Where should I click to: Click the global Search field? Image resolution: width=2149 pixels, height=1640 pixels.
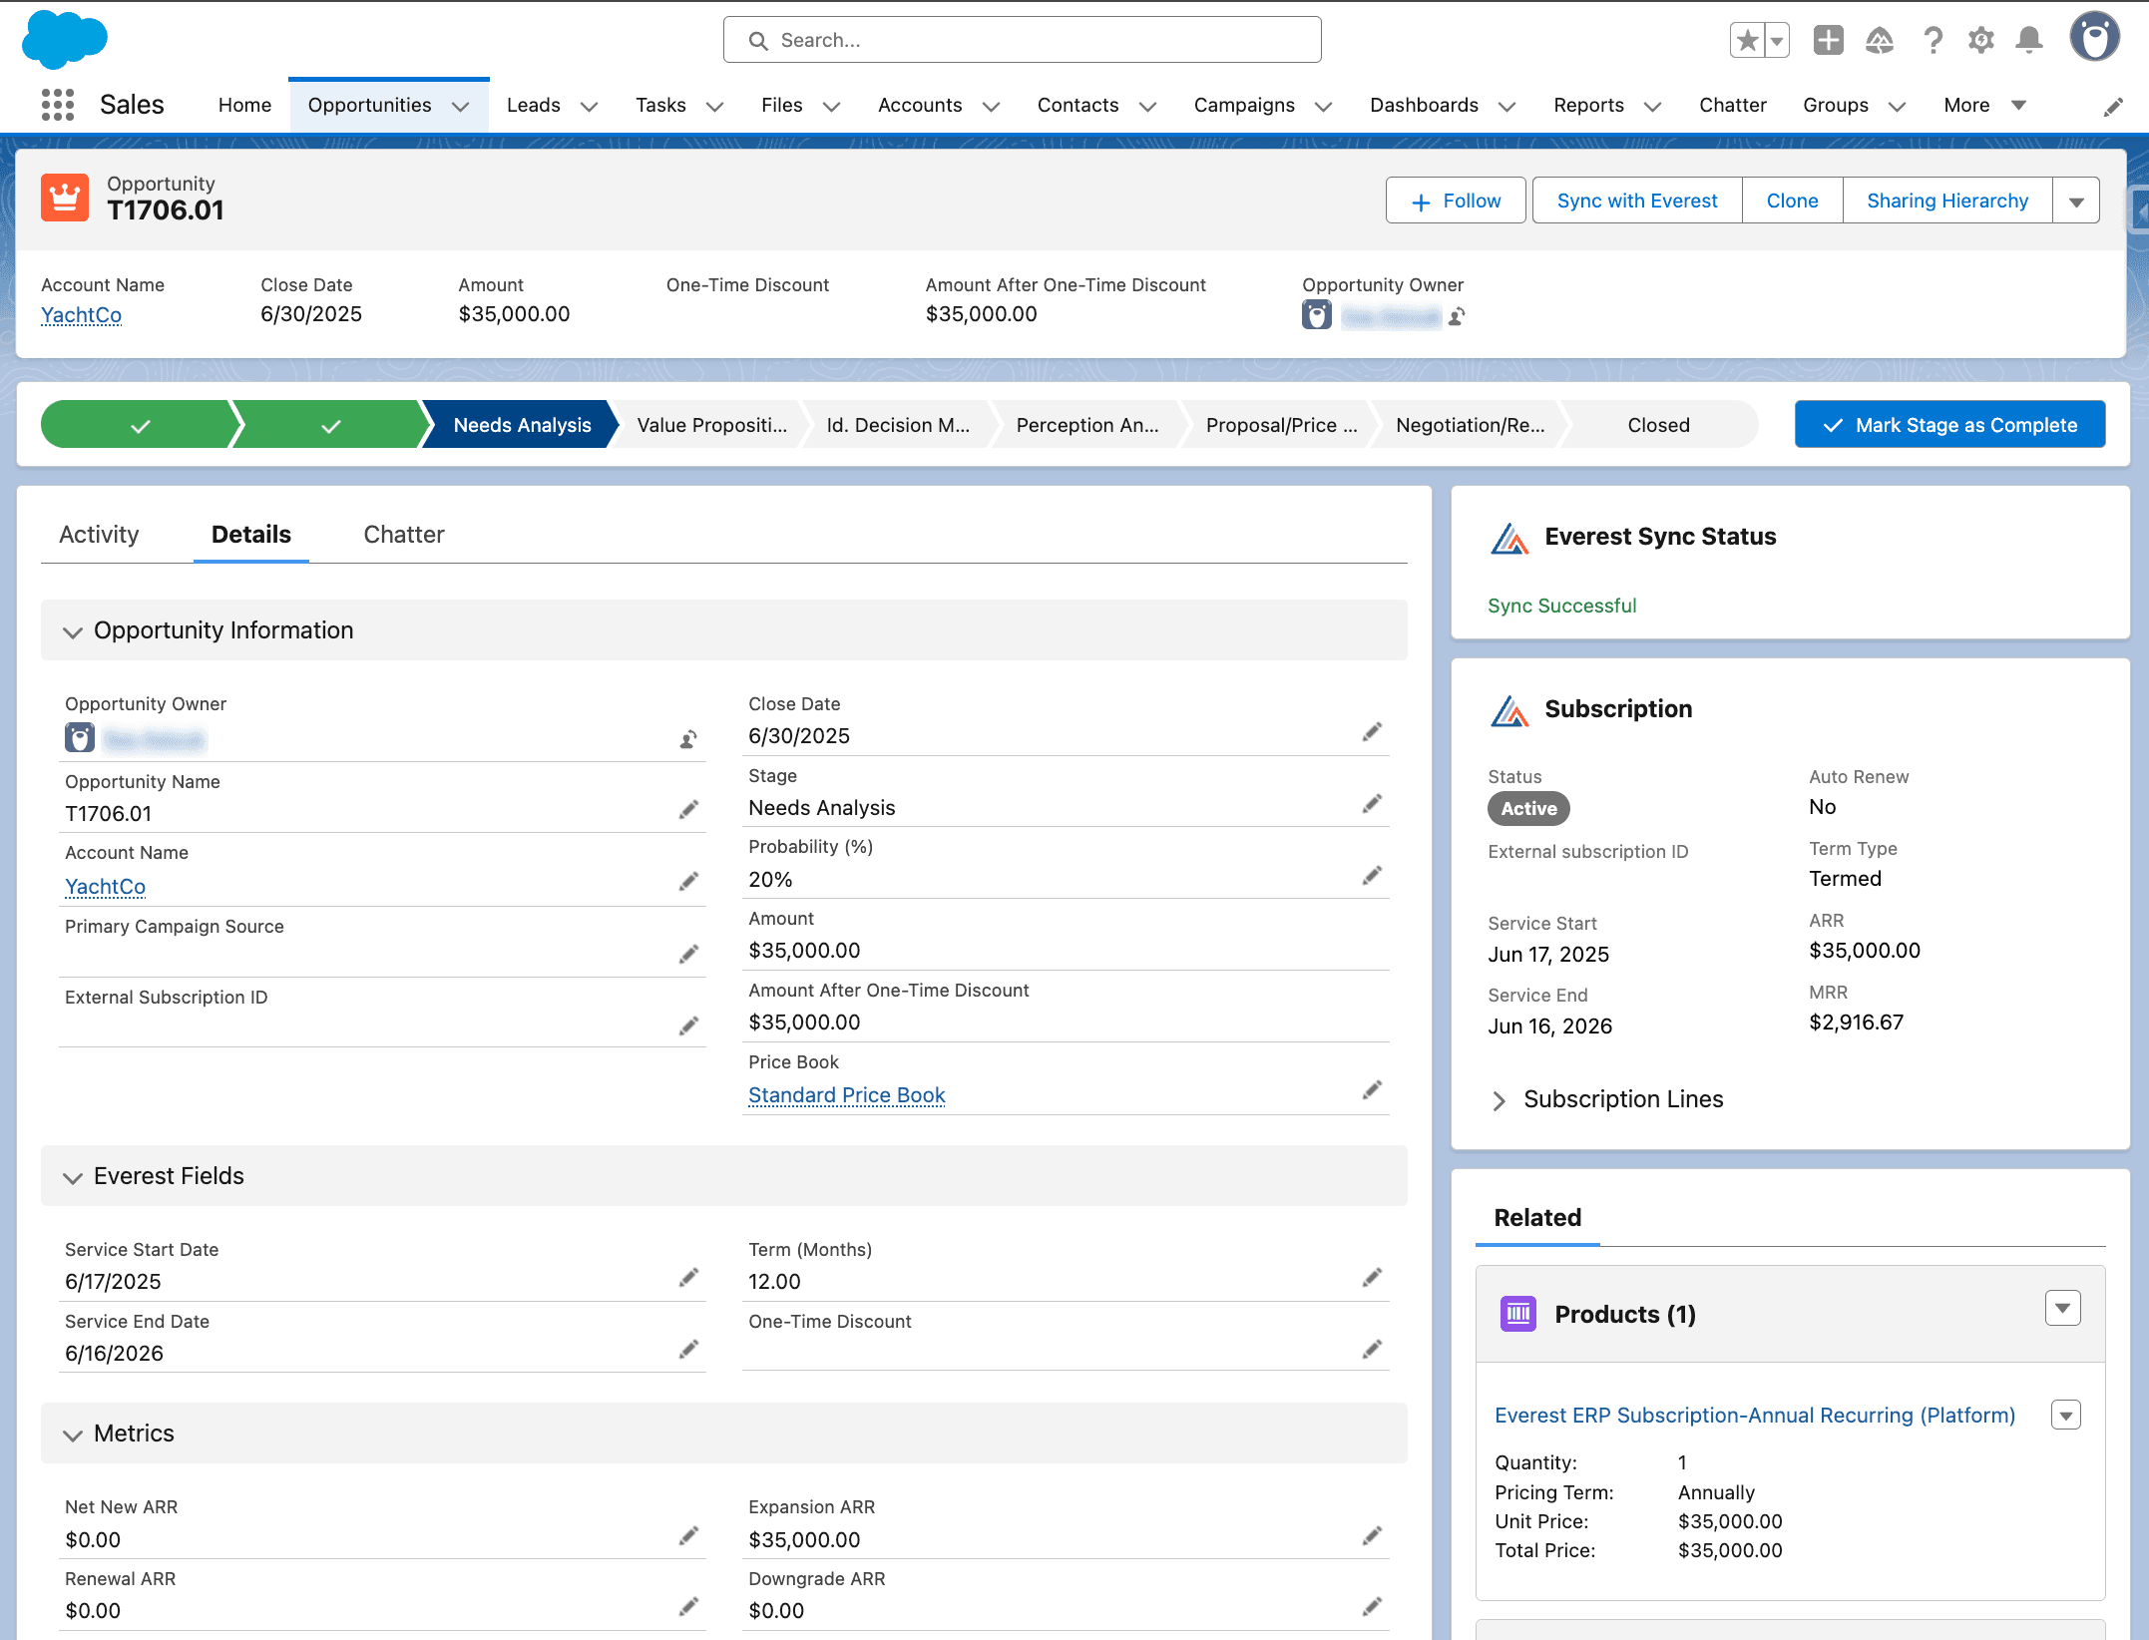1022,40
